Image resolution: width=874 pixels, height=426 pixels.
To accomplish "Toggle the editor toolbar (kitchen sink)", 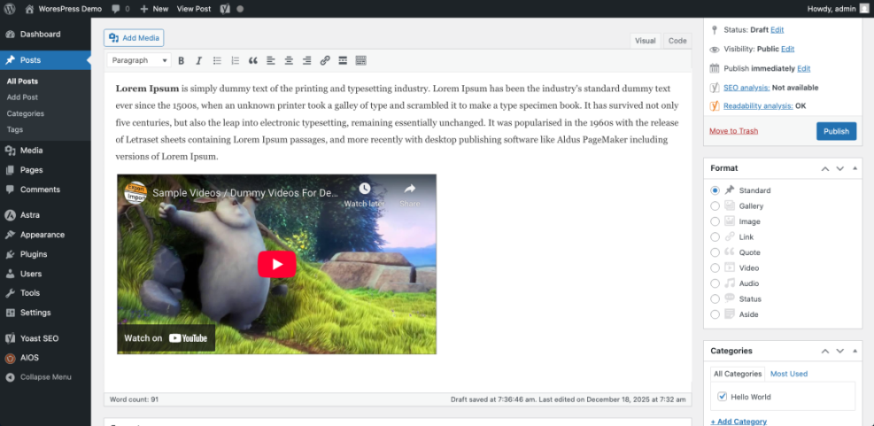I will pyautogui.click(x=360, y=61).
